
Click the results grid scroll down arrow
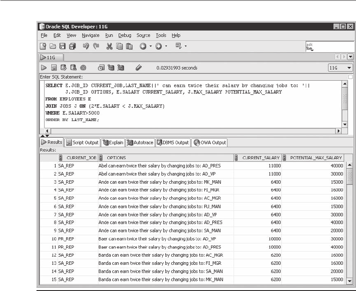[350, 281]
